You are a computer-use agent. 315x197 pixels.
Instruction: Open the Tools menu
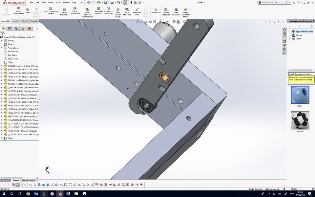pyautogui.click(x=58, y=3)
